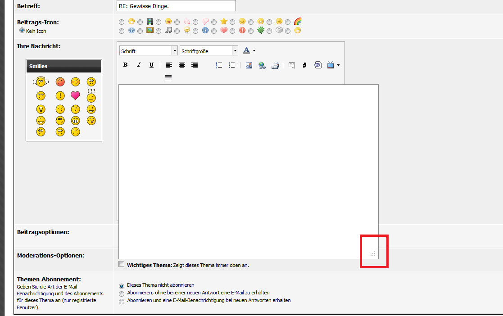Expand the Schriftgröße size dropdown
The image size is (503, 316).
point(235,51)
